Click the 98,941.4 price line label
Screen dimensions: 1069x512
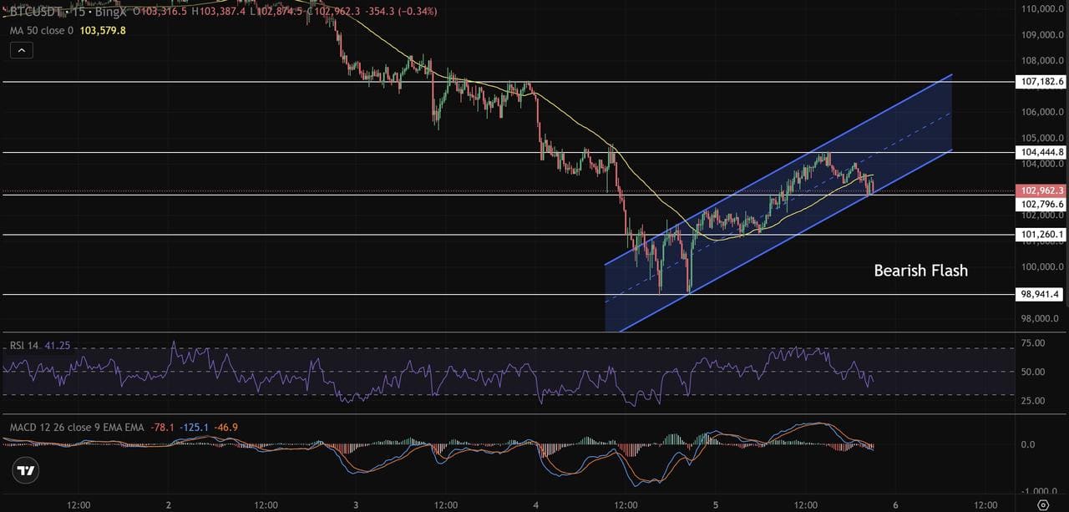(x=1041, y=295)
